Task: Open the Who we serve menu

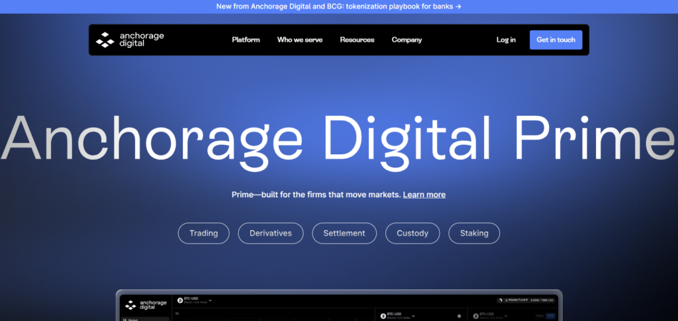Action: [300, 40]
